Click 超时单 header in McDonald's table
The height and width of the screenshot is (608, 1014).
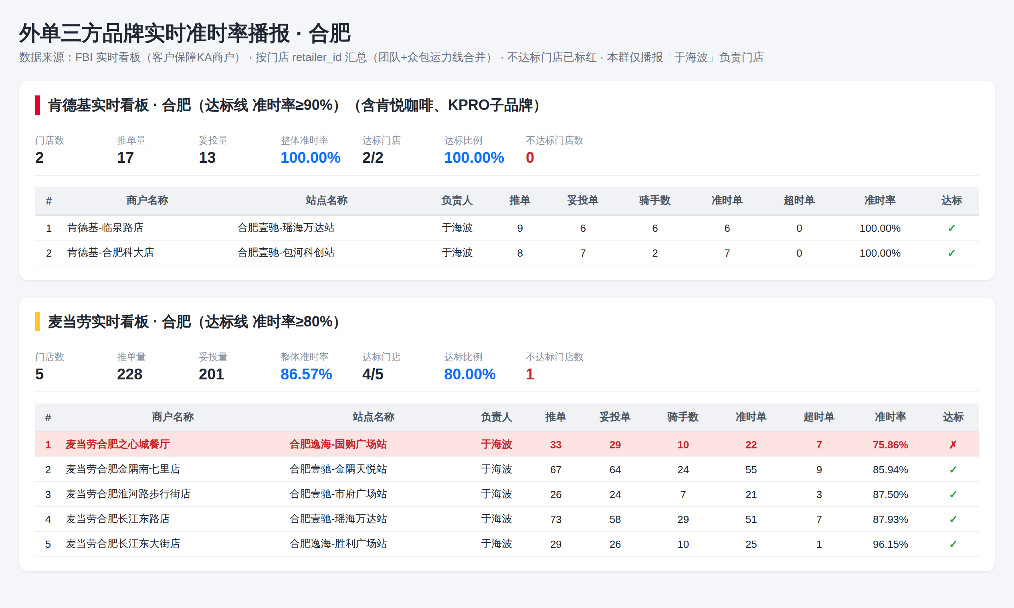click(819, 417)
